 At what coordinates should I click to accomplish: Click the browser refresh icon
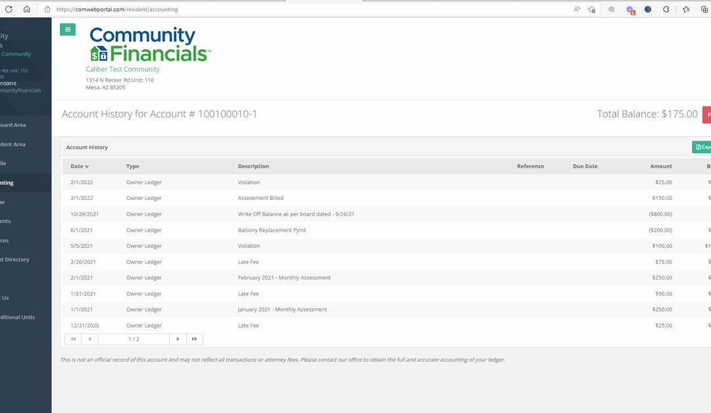pos(9,9)
